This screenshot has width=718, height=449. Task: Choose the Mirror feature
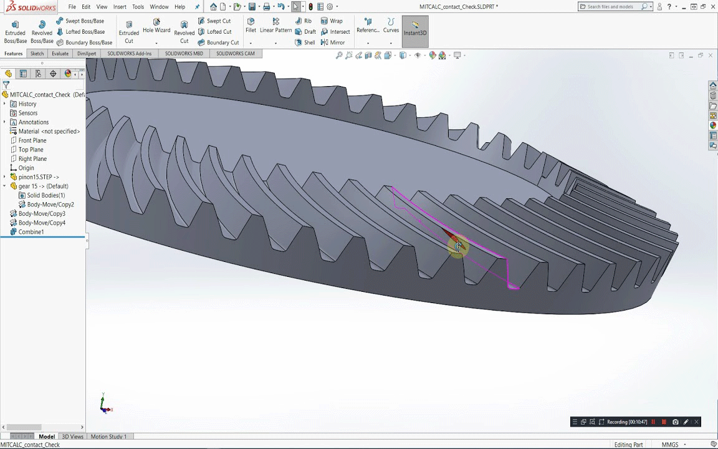tap(333, 42)
